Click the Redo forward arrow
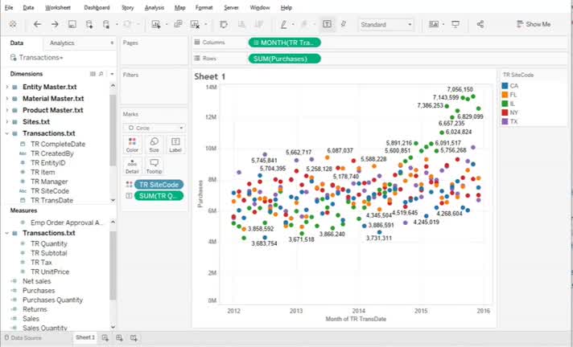The height and width of the screenshot is (347, 573). click(55, 24)
